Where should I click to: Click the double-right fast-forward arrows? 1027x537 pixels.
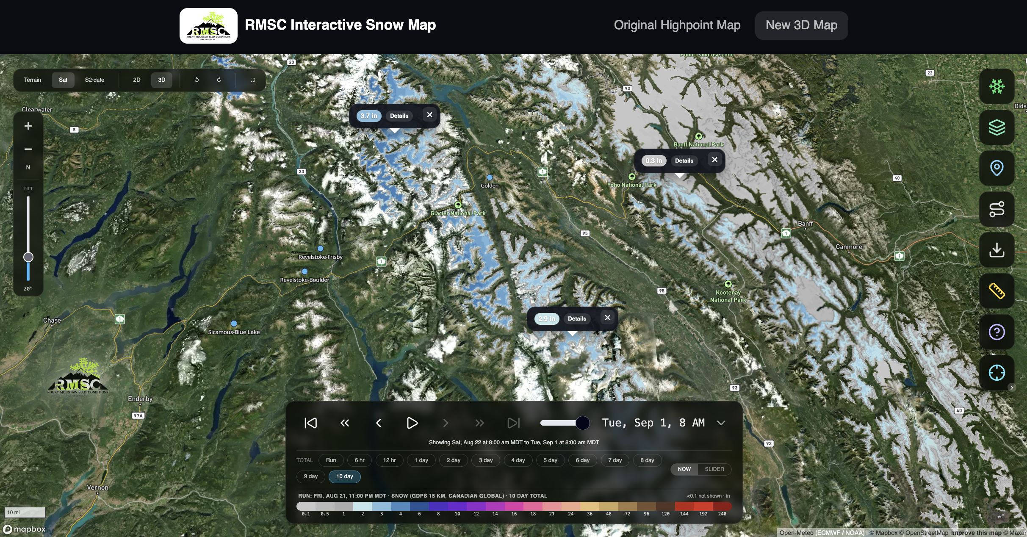(479, 423)
